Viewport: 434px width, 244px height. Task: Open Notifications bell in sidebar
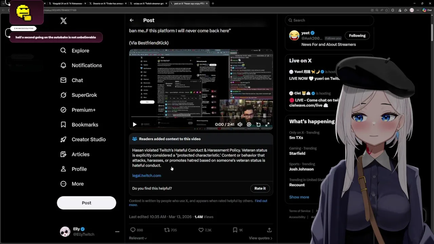[x=81, y=65]
